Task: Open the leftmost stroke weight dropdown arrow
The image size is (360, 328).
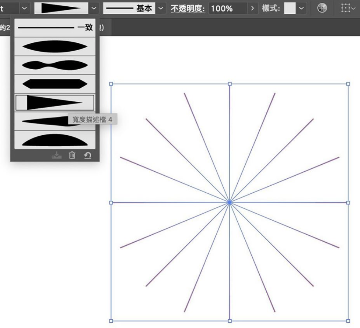Action: coord(24,8)
